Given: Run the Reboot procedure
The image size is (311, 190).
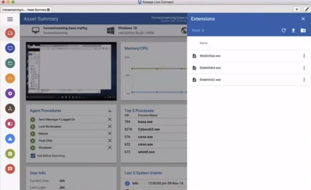Looking at the screenshot, I should click(33, 133).
